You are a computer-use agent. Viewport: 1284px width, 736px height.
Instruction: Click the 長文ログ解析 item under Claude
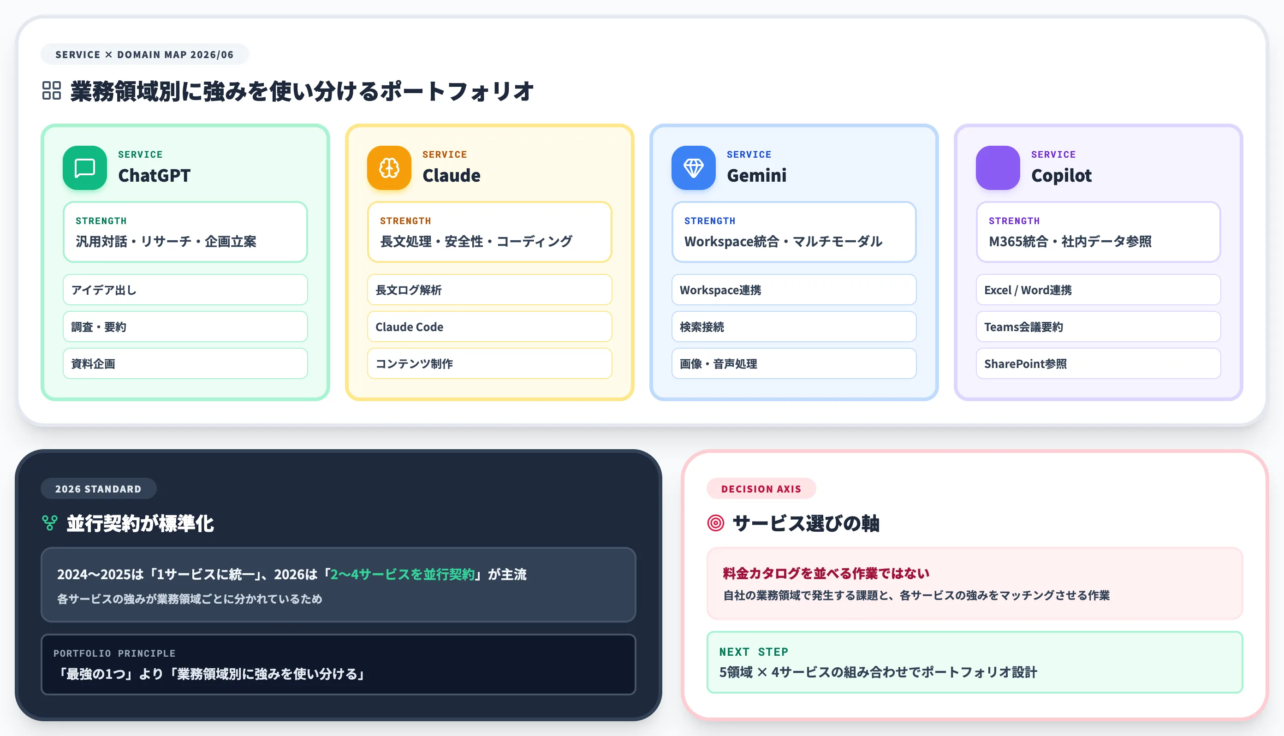coord(489,290)
